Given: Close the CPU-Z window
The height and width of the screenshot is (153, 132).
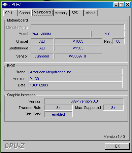Looking at the screenshot, I should (128, 5).
